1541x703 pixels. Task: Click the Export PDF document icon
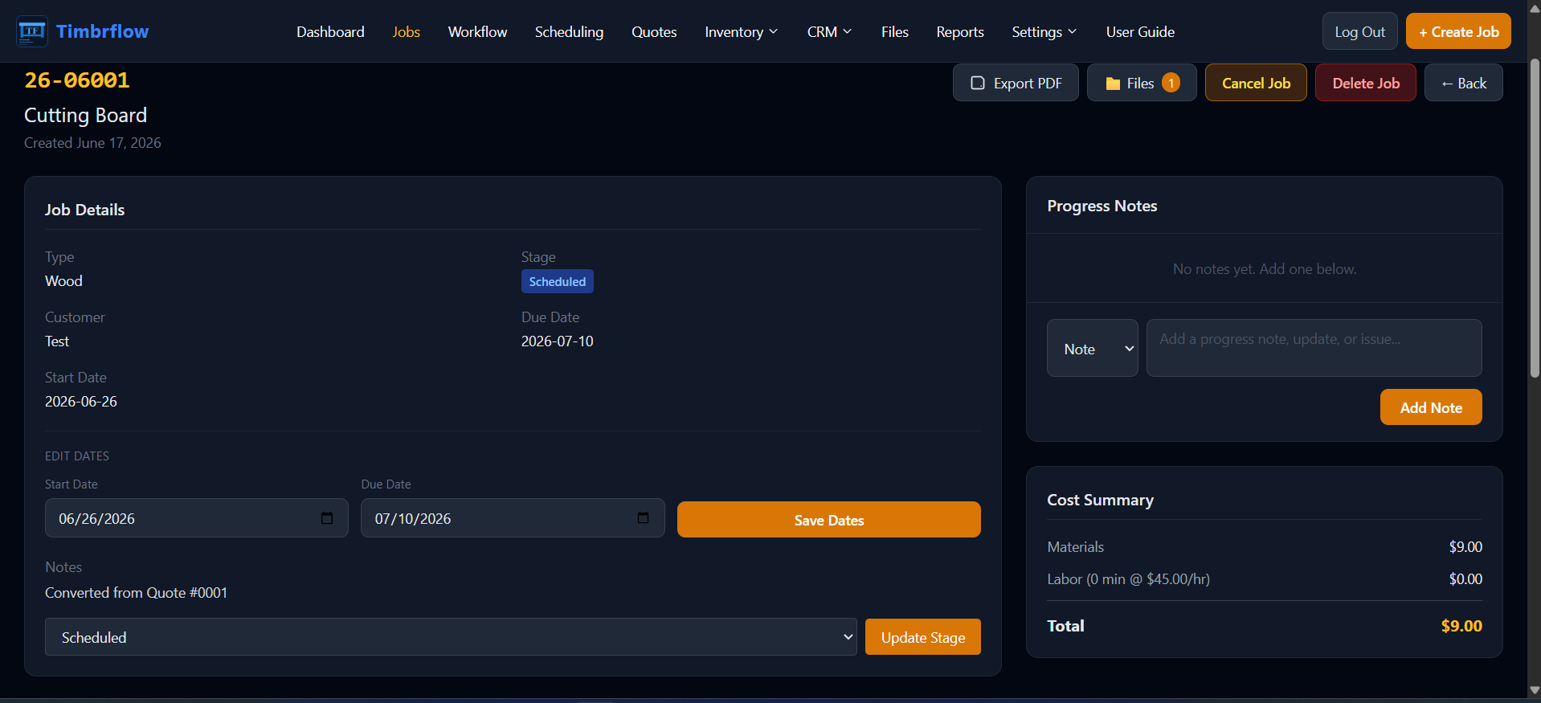click(x=978, y=83)
